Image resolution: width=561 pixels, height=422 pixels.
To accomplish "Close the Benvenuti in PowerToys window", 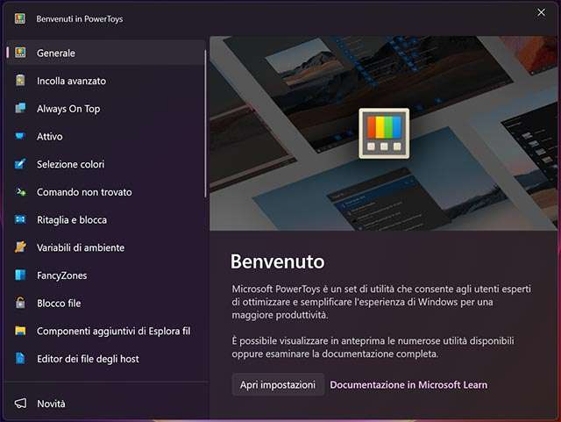I will tap(541, 12).
